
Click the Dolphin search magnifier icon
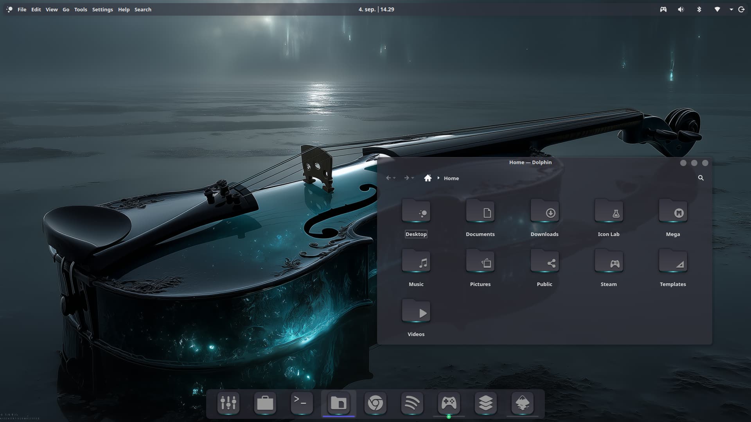click(x=701, y=178)
